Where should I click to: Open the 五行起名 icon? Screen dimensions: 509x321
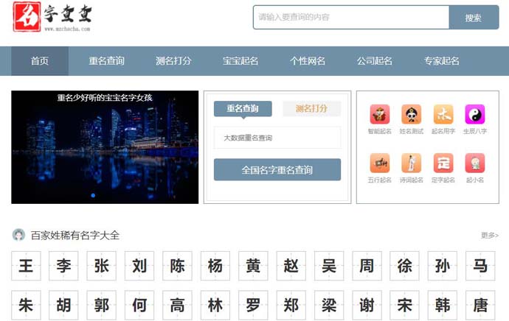[379, 163]
